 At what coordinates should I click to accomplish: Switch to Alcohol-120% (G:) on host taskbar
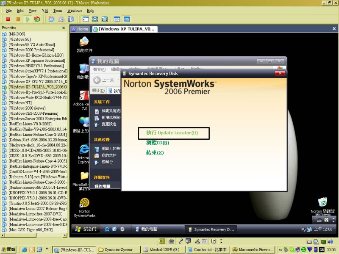coord(163,250)
